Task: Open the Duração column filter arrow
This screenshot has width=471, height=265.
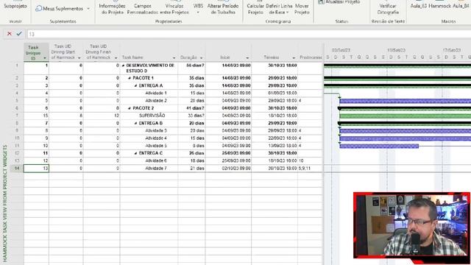Action: (201, 57)
